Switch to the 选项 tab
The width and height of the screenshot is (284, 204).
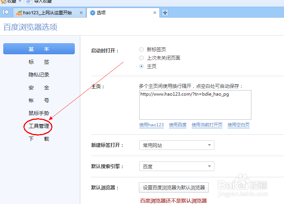[123, 13]
